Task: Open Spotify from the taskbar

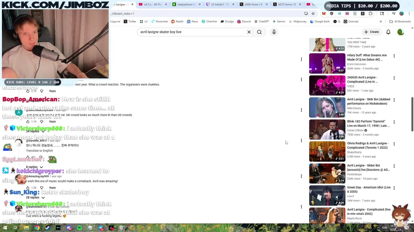Action: tap(79, 228)
